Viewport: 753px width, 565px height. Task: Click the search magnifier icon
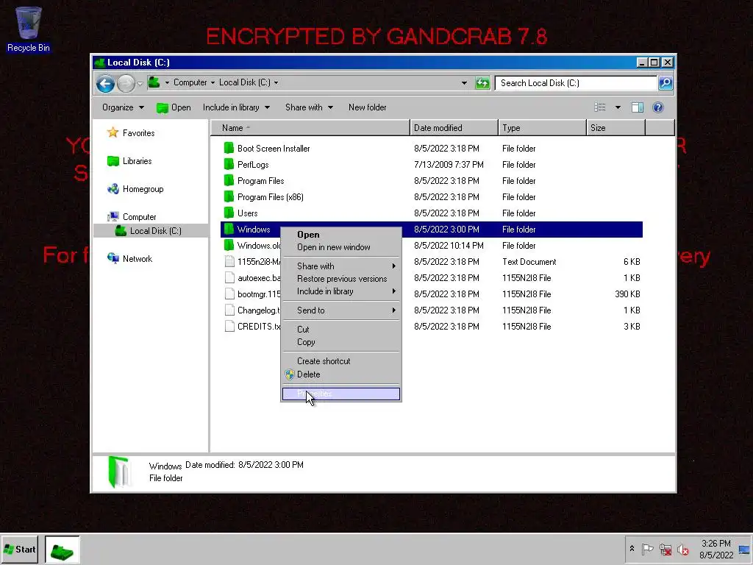click(665, 83)
